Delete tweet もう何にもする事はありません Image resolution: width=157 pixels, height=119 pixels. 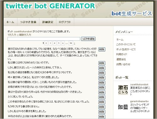click(x=102, y=107)
